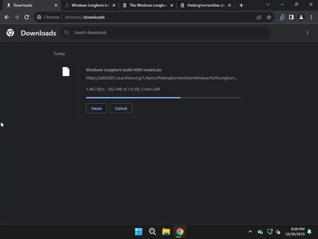
Task: Click the magnifier icon in Search downloads
Action: 66,32
